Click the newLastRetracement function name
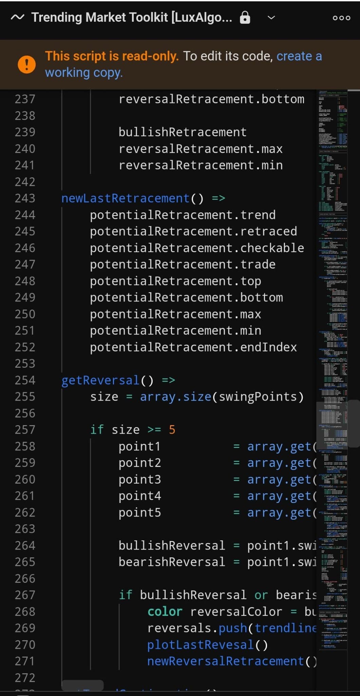Viewport: 360px width, 696px height. 125,198
